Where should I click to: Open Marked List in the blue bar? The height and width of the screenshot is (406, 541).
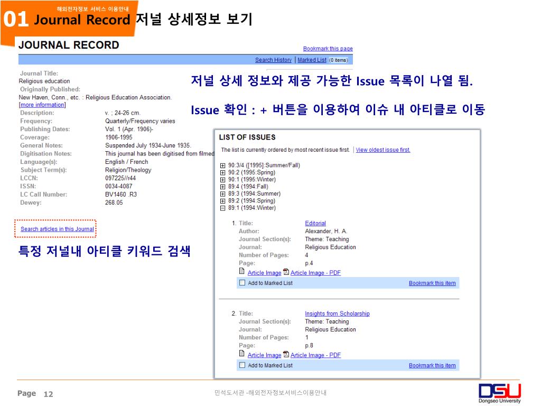coord(312,60)
